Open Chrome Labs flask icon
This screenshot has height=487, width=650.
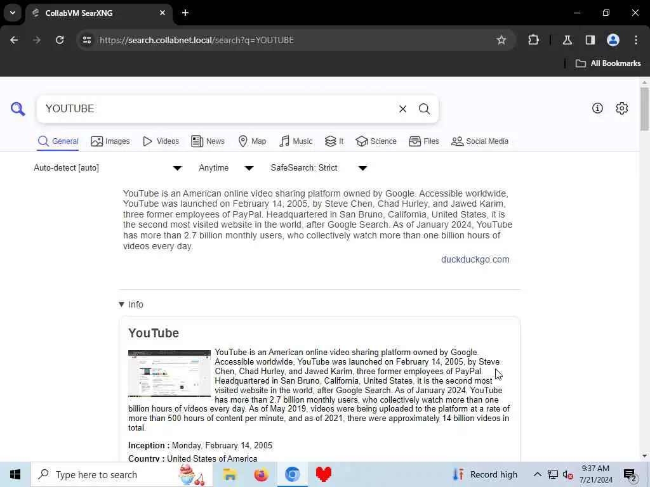(567, 40)
